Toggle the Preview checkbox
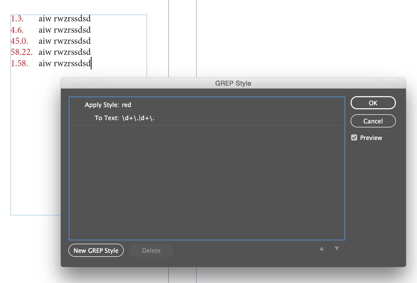The width and height of the screenshot is (417, 283). [354, 138]
